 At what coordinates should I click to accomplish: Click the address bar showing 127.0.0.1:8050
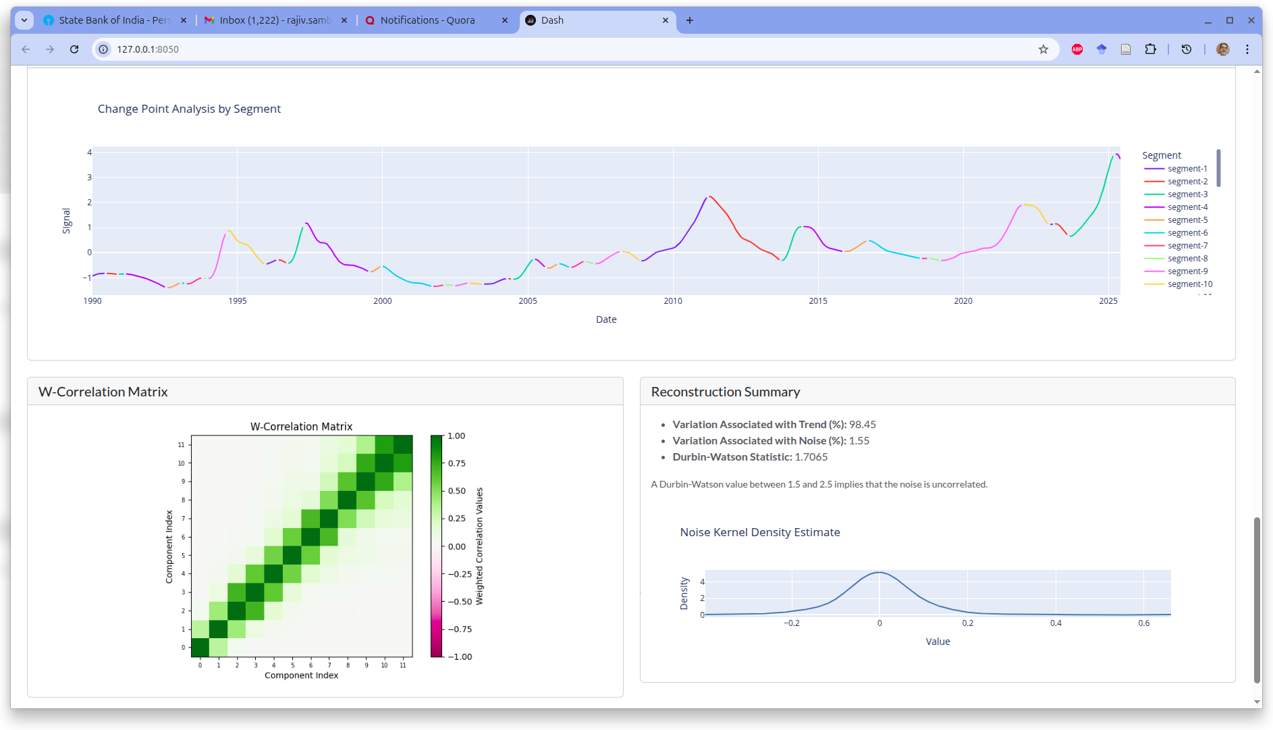pos(540,49)
